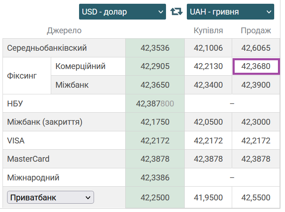Click the Продаж column header

click(x=255, y=30)
